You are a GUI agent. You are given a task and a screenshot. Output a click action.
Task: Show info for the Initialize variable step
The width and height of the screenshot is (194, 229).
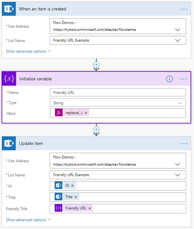(169, 79)
